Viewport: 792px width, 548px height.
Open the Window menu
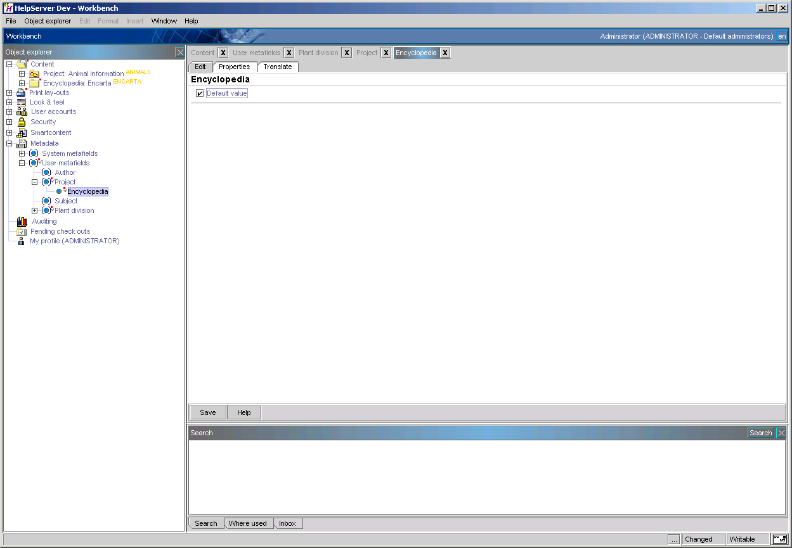tap(164, 21)
